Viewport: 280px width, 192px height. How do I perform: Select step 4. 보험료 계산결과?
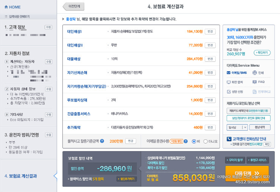(21, 176)
